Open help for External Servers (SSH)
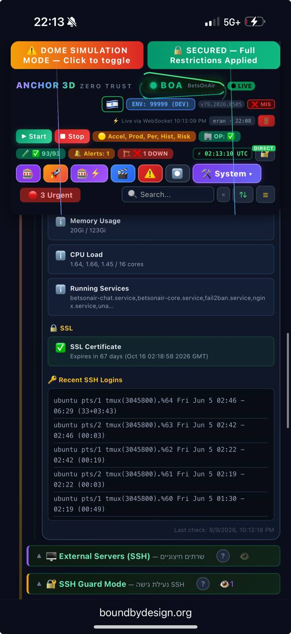Screen dimensions: 291x634 pos(223,556)
